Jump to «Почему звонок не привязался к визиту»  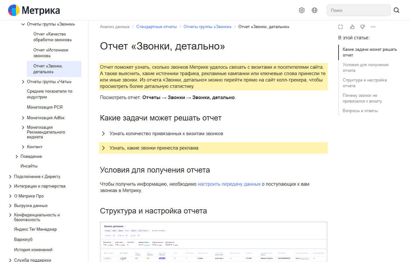pyautogui.click(x=362, y=98)
